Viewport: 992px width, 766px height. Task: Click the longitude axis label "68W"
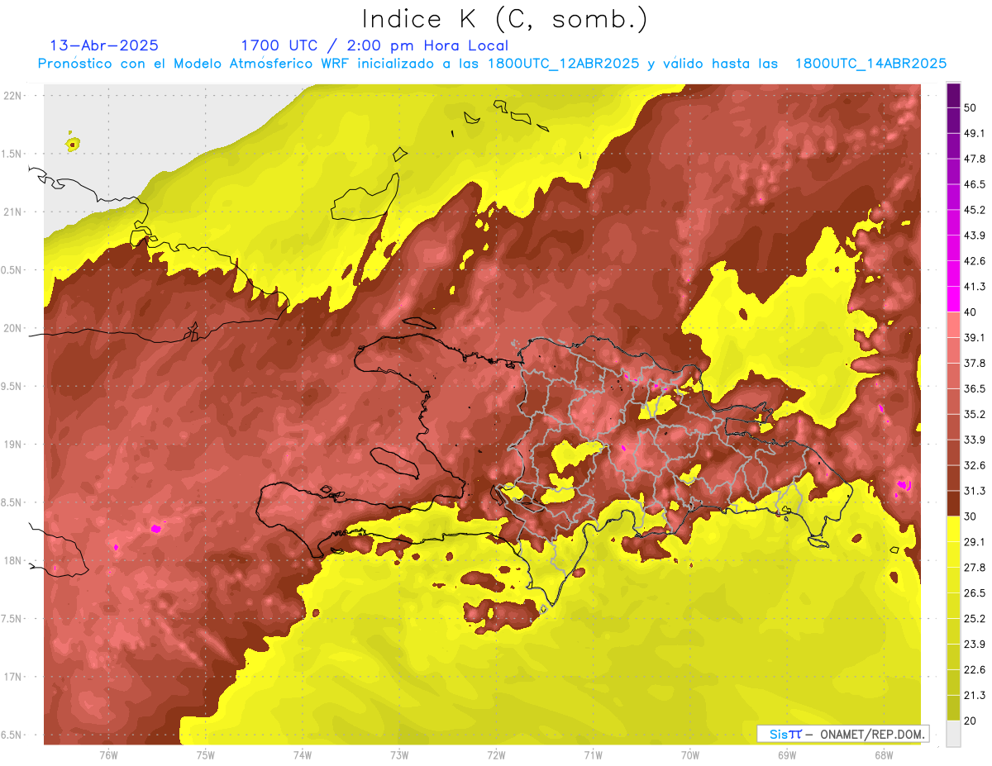pyautogui.click(x=883, y=755)
